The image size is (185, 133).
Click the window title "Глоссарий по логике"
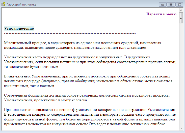click(21, 5)
